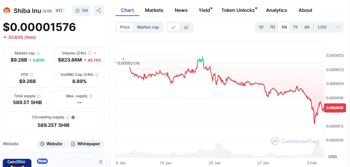Open the Markets tab
The width and height of the screenshot is (350, 167).
(x=154, y=10)
